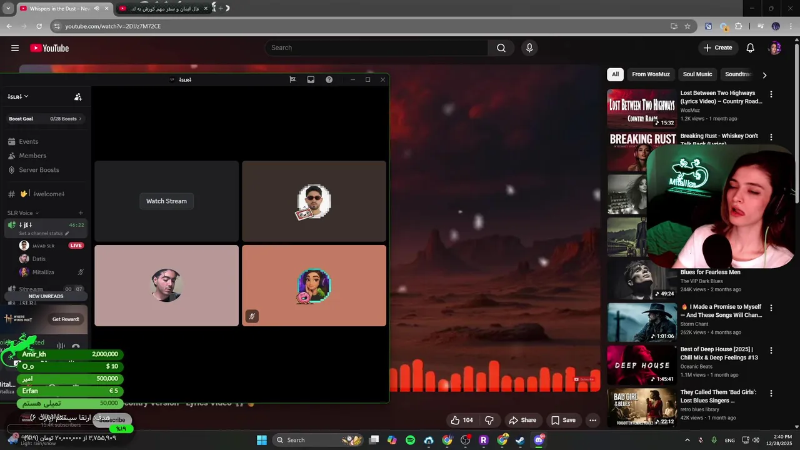Image resolution: width=800 pixels, height=450 pixels.
Task: Add a channel to SLR Voice with plus
Action: coord(81,213)
